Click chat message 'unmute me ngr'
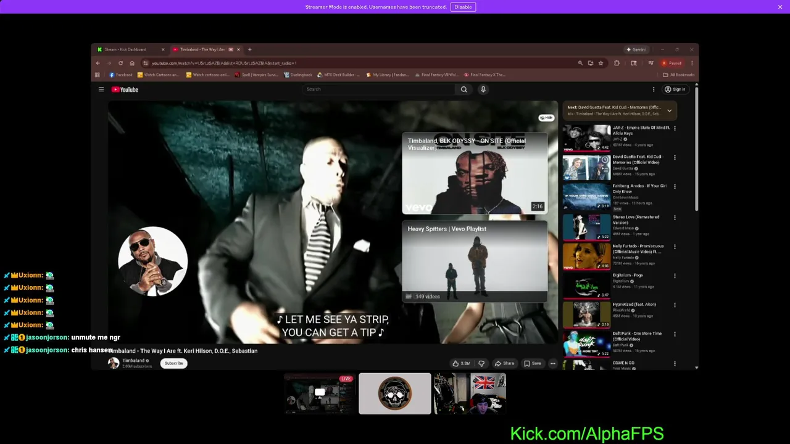790x444 pixels. click(96, 337)
